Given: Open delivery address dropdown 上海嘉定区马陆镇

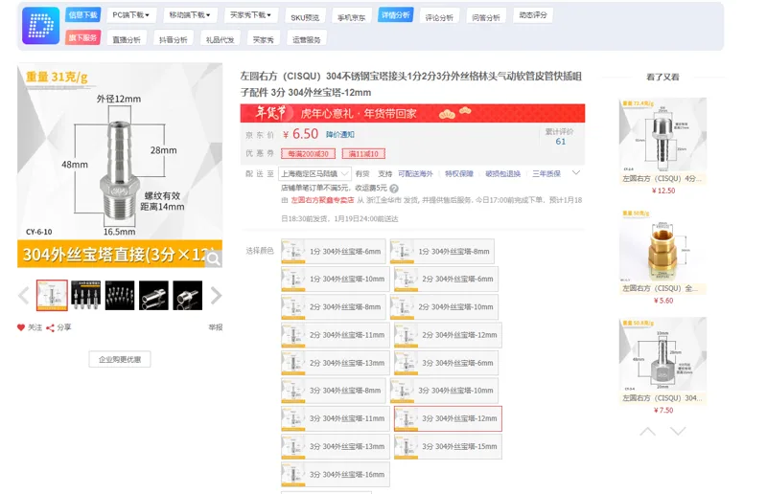Looking at the screenshot, I should click(x=314, y=173).
